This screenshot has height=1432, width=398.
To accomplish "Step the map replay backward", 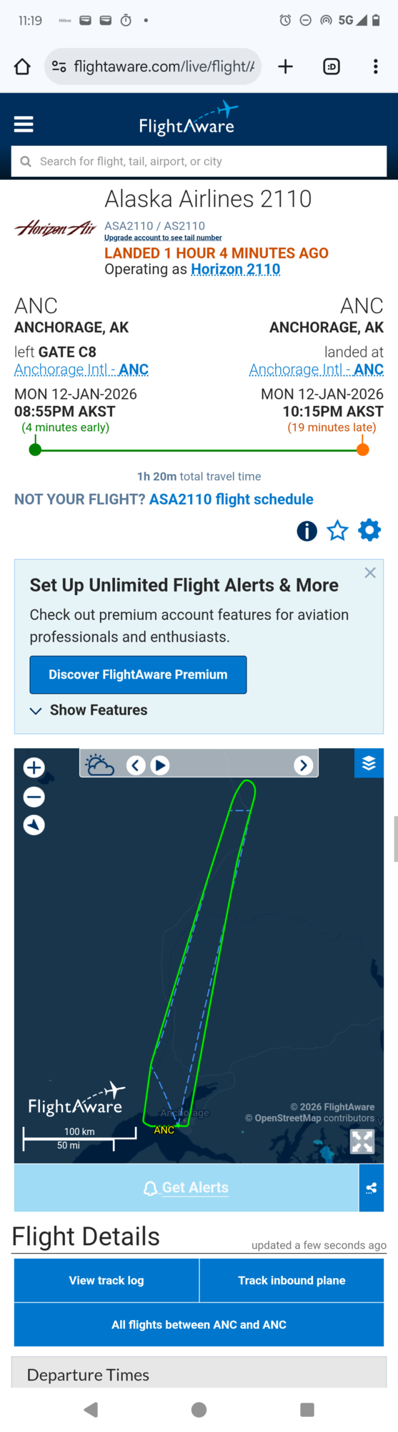I will pos(136,765).
